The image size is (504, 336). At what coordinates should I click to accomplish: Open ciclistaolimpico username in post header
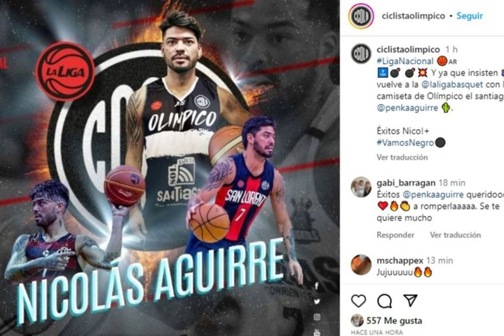coord(413,16)
